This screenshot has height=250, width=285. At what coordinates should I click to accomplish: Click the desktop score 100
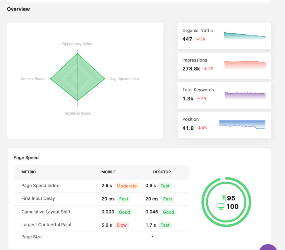[x=232, y=207]
